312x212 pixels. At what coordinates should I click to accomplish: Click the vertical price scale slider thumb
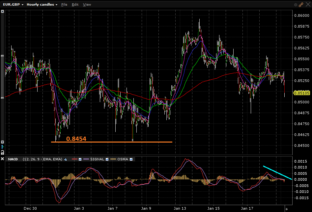(x=2, y=77)
